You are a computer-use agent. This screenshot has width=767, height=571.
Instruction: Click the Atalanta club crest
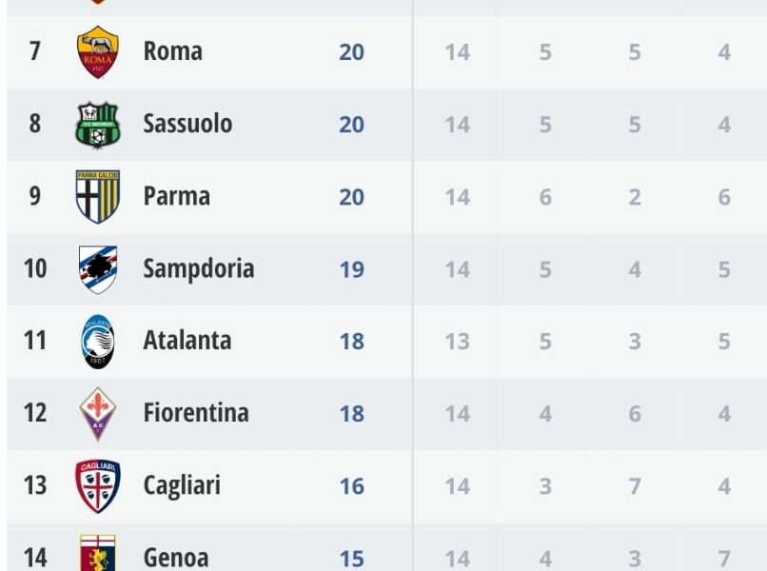[98, 341]
